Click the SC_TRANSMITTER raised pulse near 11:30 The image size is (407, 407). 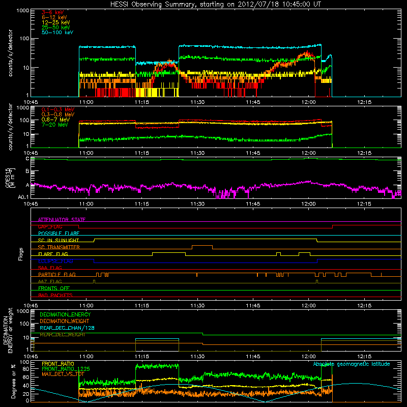[x=202, y=246]
